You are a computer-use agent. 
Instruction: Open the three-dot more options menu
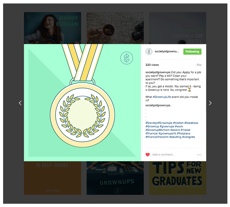pos(199,155)
